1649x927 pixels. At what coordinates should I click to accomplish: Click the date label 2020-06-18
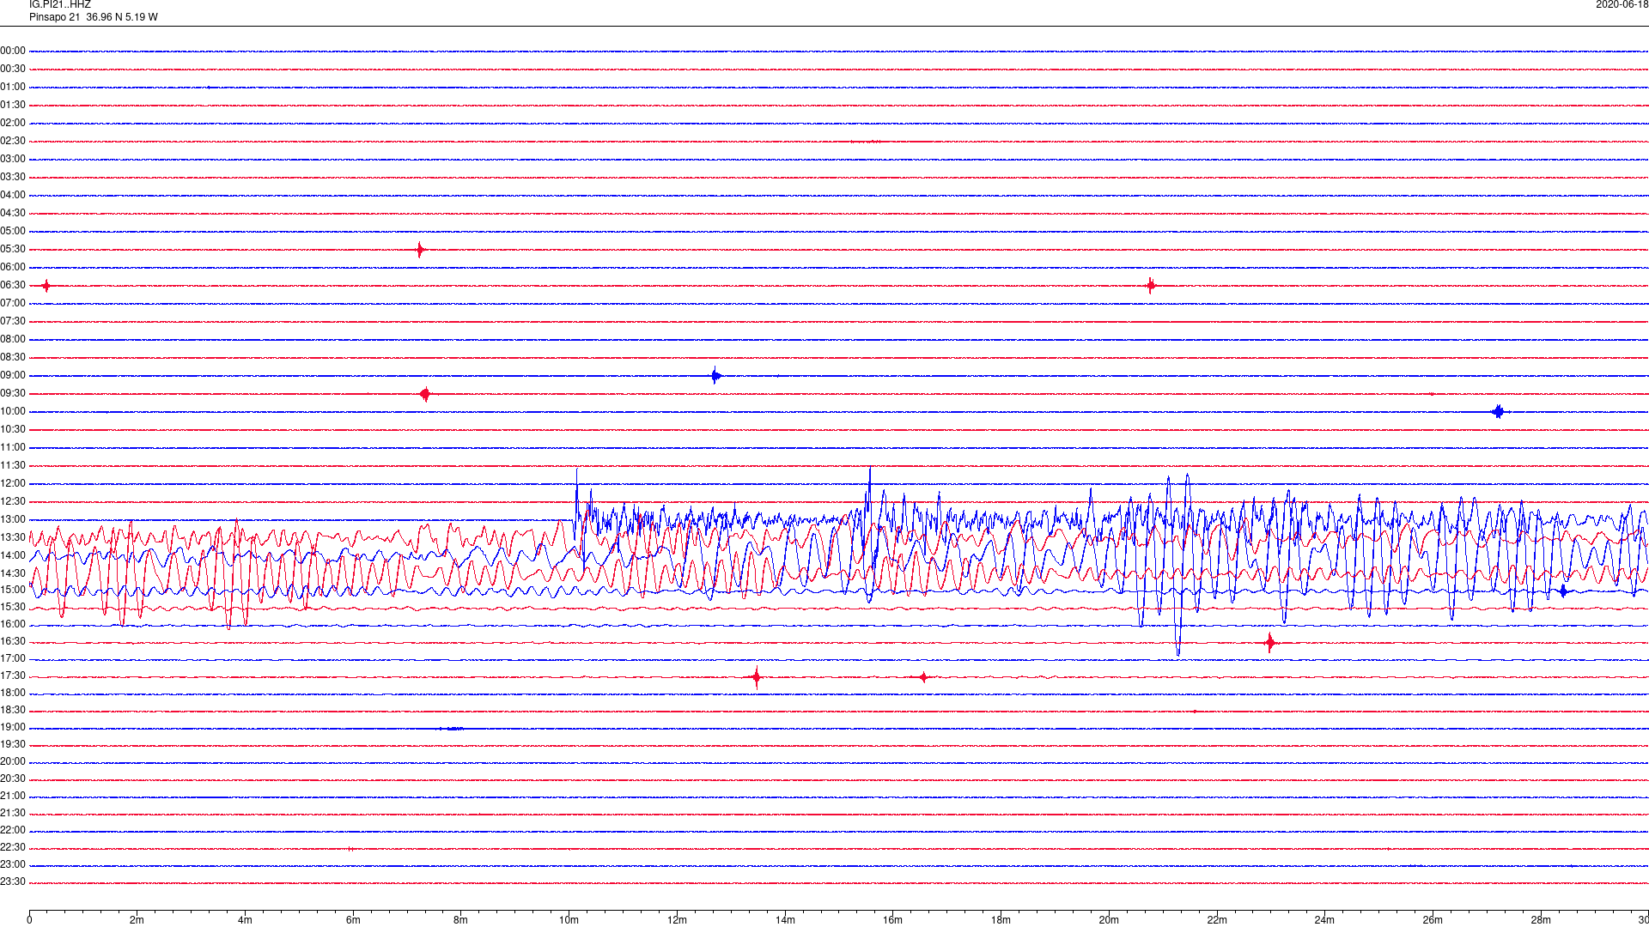coord(1622,5)
